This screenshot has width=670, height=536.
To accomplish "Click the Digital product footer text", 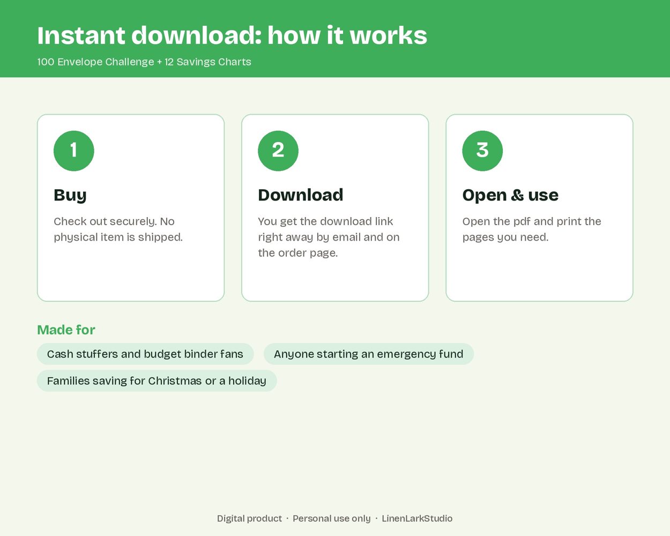I will click(249, 518).
